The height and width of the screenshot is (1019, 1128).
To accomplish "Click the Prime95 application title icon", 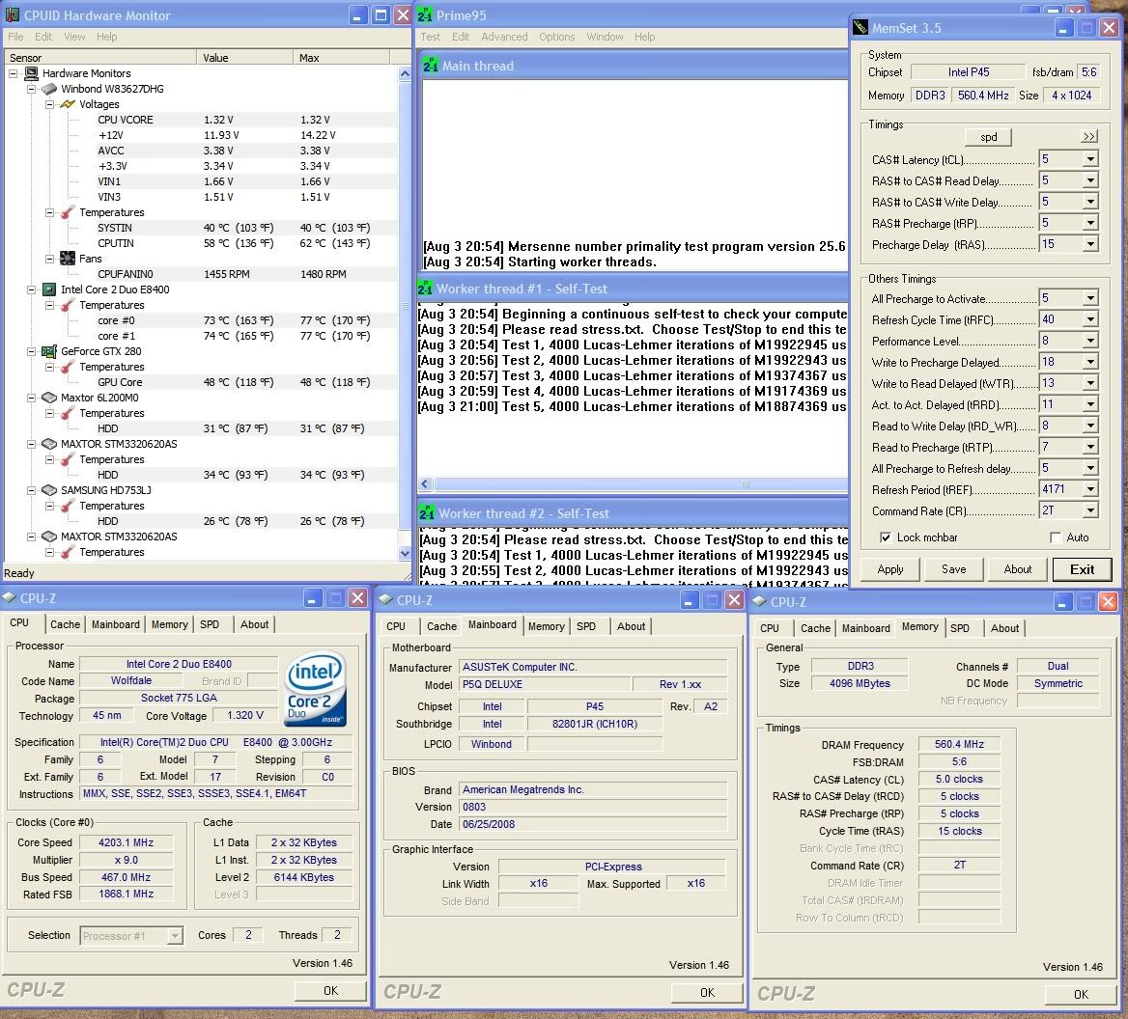I will pyautogui.click(x=424, y=15).
